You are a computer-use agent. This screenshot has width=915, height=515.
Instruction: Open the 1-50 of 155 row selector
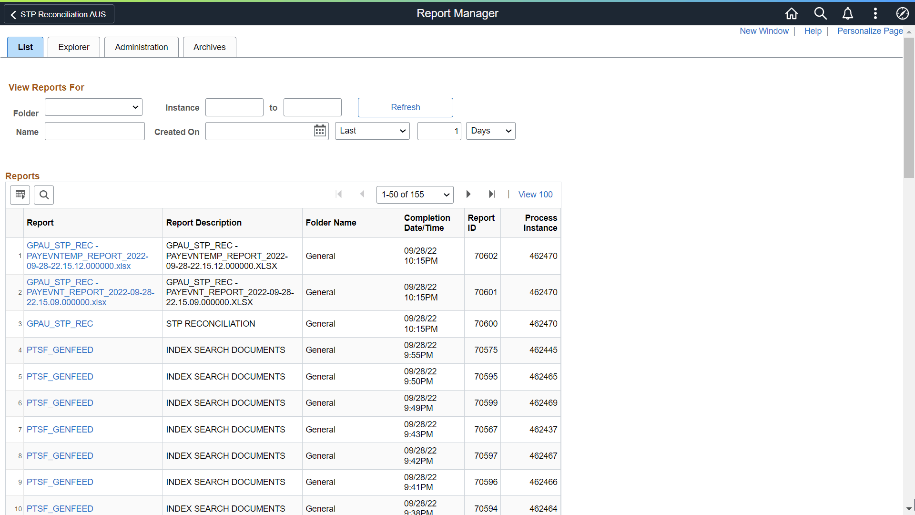coord(415,194)
